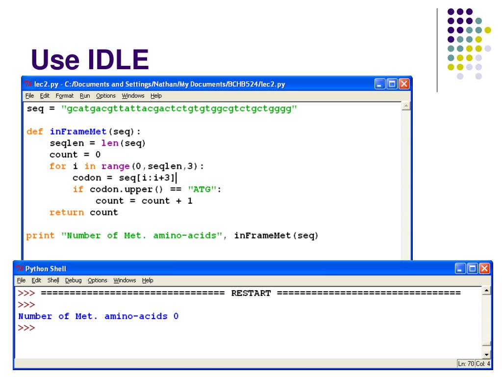Click the 'Ln: 70' status bar entry

[x=466, y=364]
